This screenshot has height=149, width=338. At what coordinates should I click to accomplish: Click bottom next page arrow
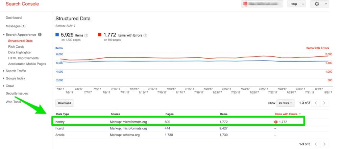(324, 144)
